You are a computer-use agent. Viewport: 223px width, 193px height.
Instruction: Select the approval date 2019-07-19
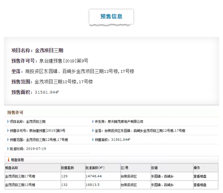[x=36, y=149]
